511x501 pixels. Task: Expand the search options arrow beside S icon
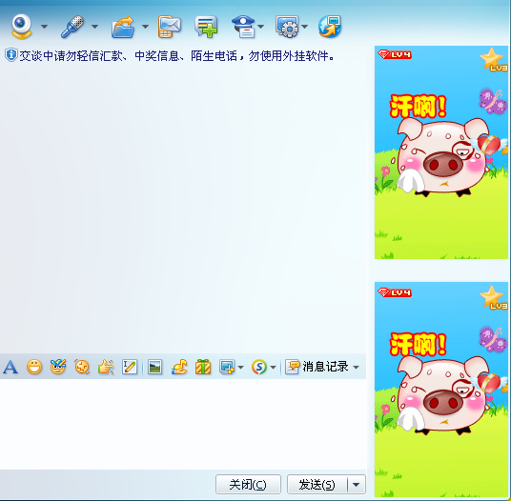click(273, 368)
